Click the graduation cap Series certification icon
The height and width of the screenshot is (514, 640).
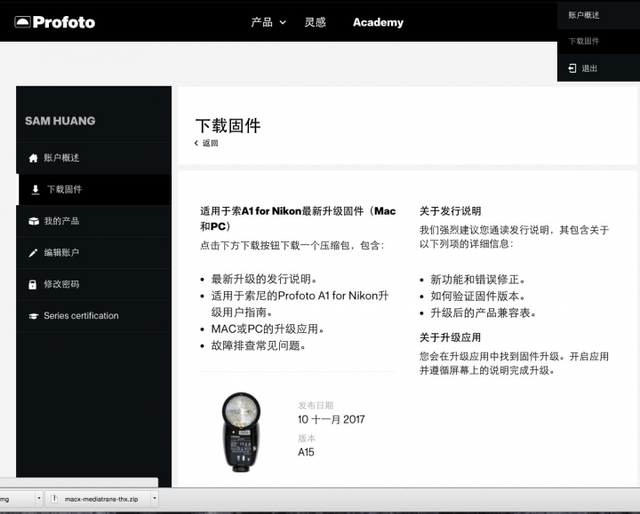[x=34, y=316]
